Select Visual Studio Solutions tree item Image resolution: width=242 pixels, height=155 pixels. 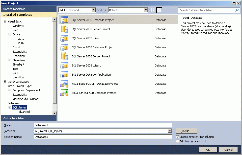point(26,99)
